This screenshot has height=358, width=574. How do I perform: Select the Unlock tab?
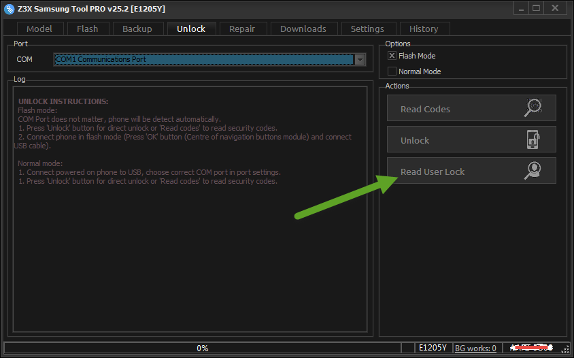tap(191, 29)
